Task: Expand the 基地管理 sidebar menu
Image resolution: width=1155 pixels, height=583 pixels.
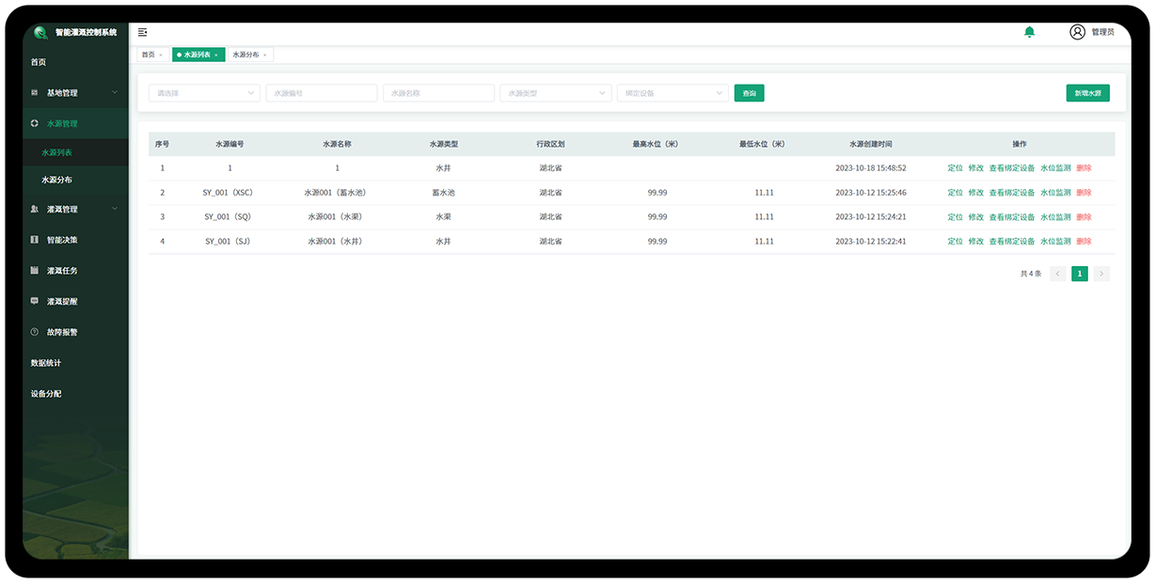Action: [x=115, y=92]
